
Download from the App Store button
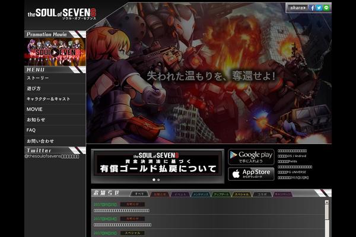[x=251, y=174]
